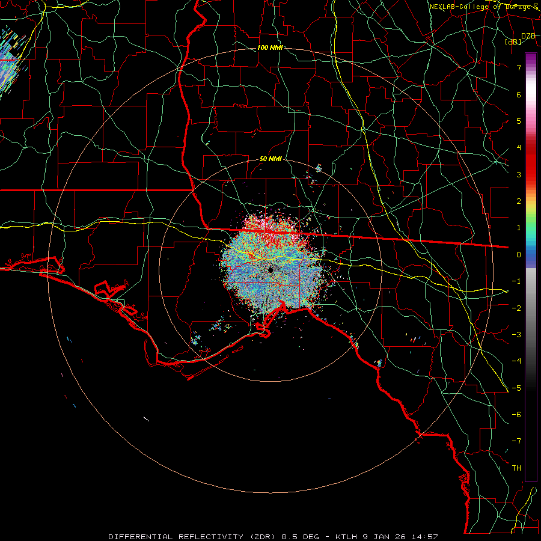Select the "-6" tick label on color scale
This screenshot has width=541, height=541.
click(x=516, y=415)
